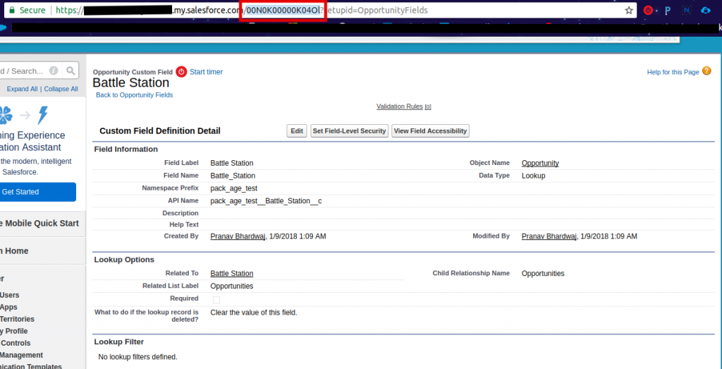Open the Validation Rules link
Viewport: 722px width, 369px height.
(399, 107)
